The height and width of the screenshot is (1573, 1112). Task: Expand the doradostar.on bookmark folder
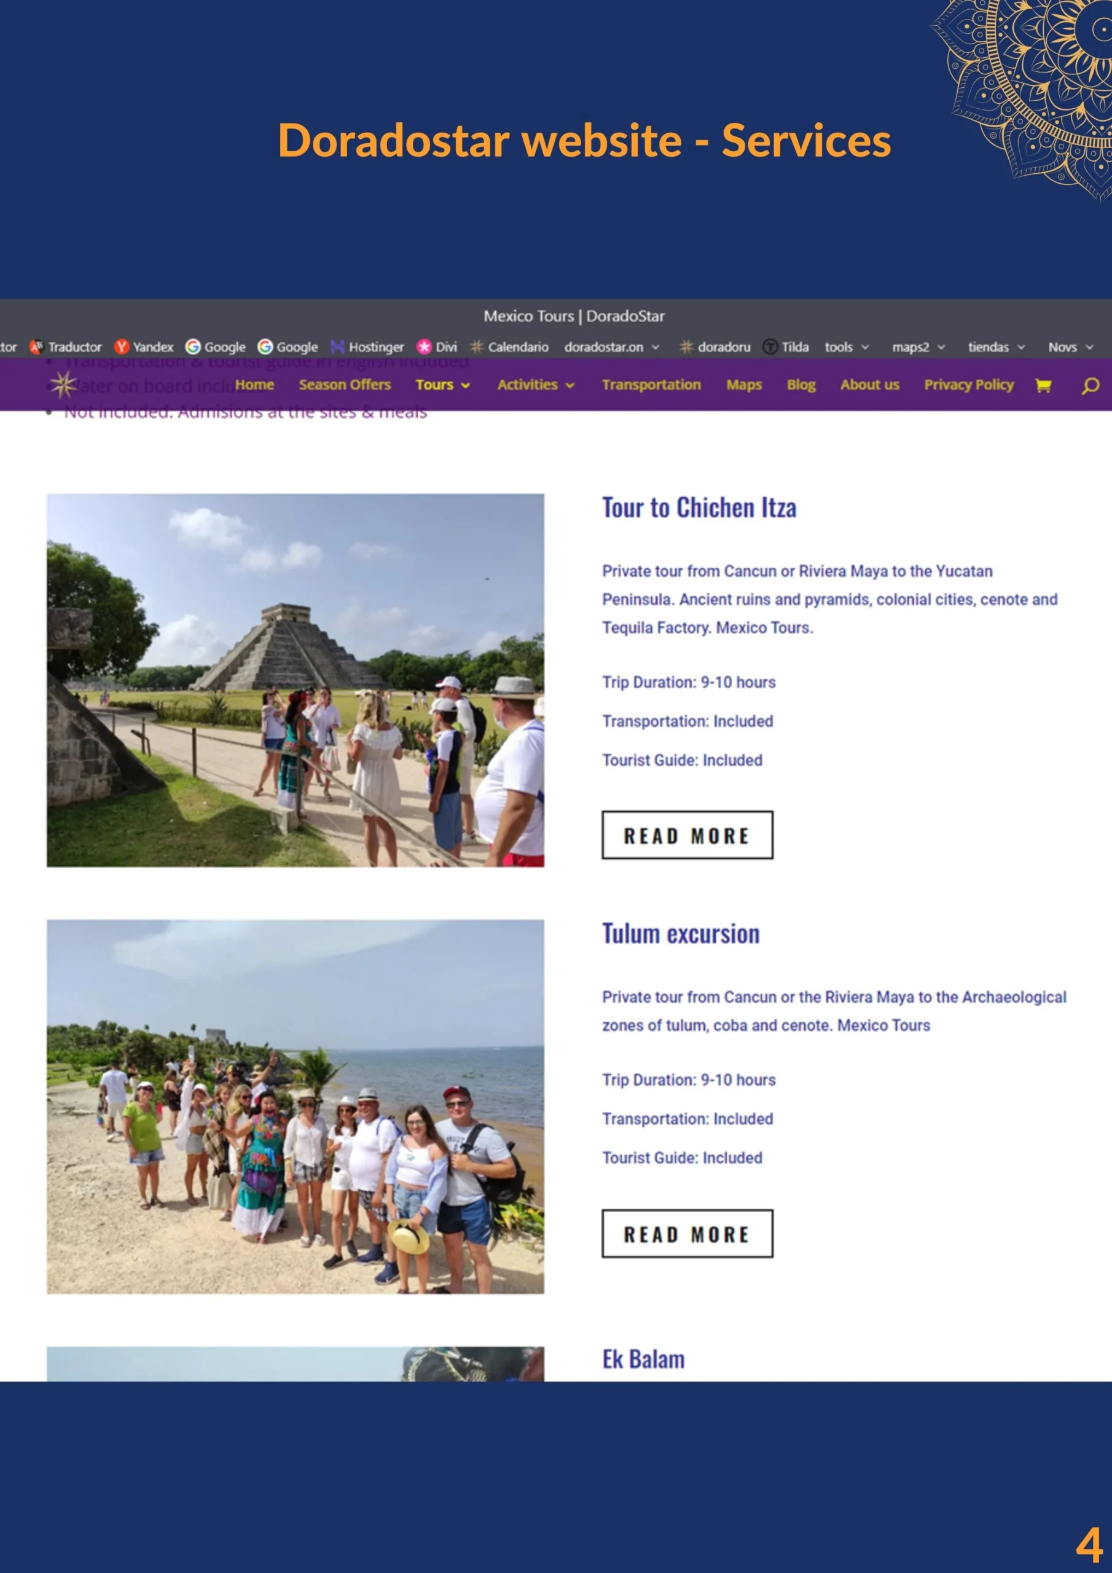coord(611,347)
